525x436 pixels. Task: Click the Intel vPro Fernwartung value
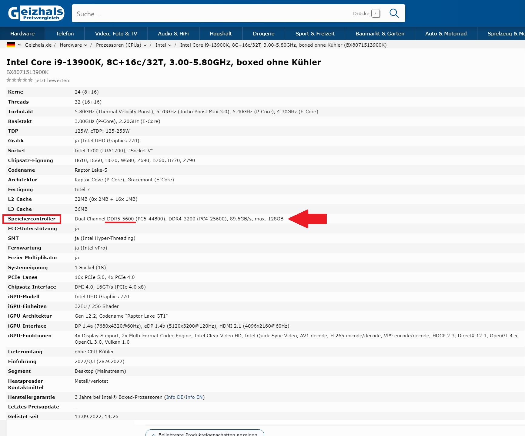pos(91,248)
